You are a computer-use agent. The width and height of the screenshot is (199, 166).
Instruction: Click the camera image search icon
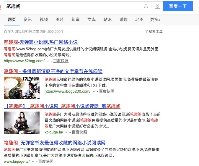[x=157, y=6]
